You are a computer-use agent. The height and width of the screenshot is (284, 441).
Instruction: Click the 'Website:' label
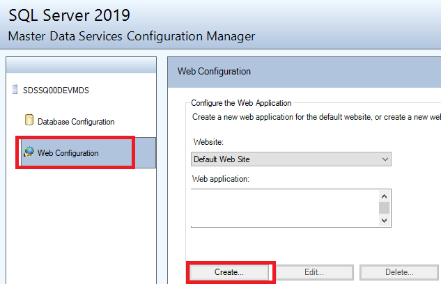[208, 142]
